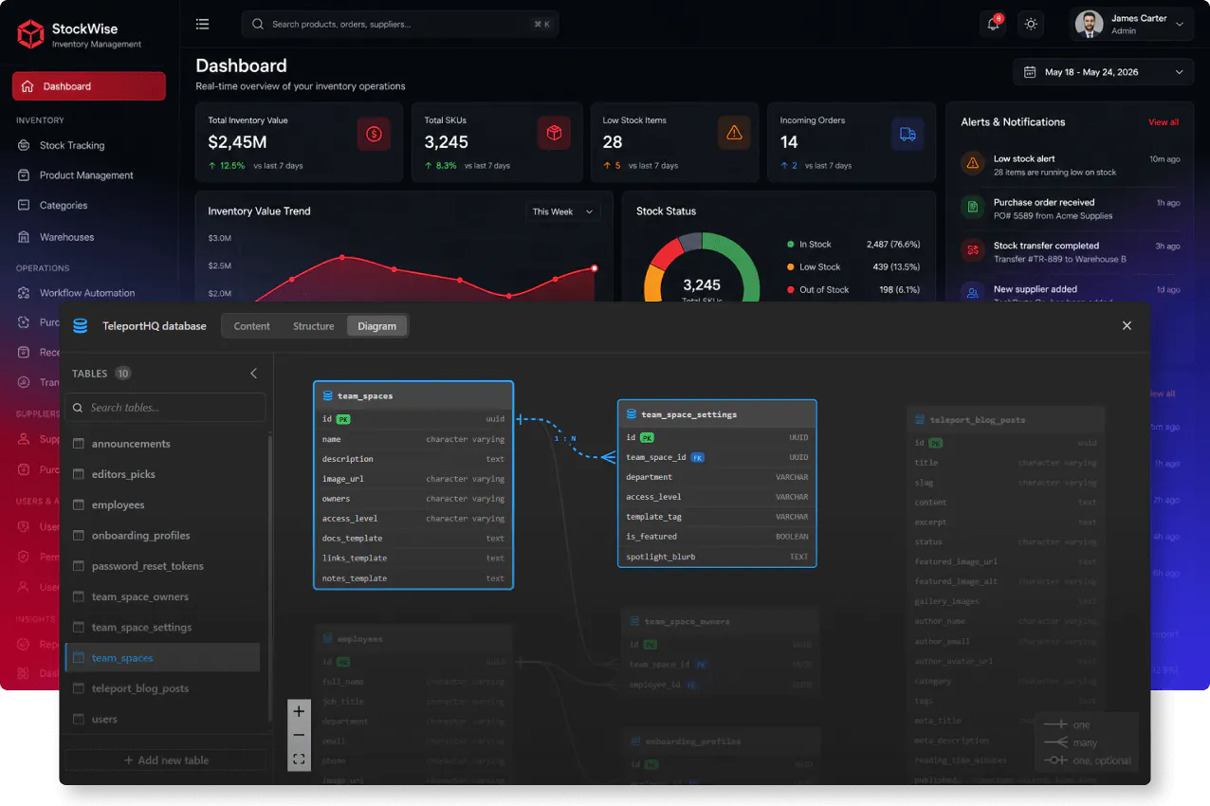Image resolution: width=1210 pixels, height=806 pixels.
Task: Click the Low Stock Items warning icon
Action: 734,134
